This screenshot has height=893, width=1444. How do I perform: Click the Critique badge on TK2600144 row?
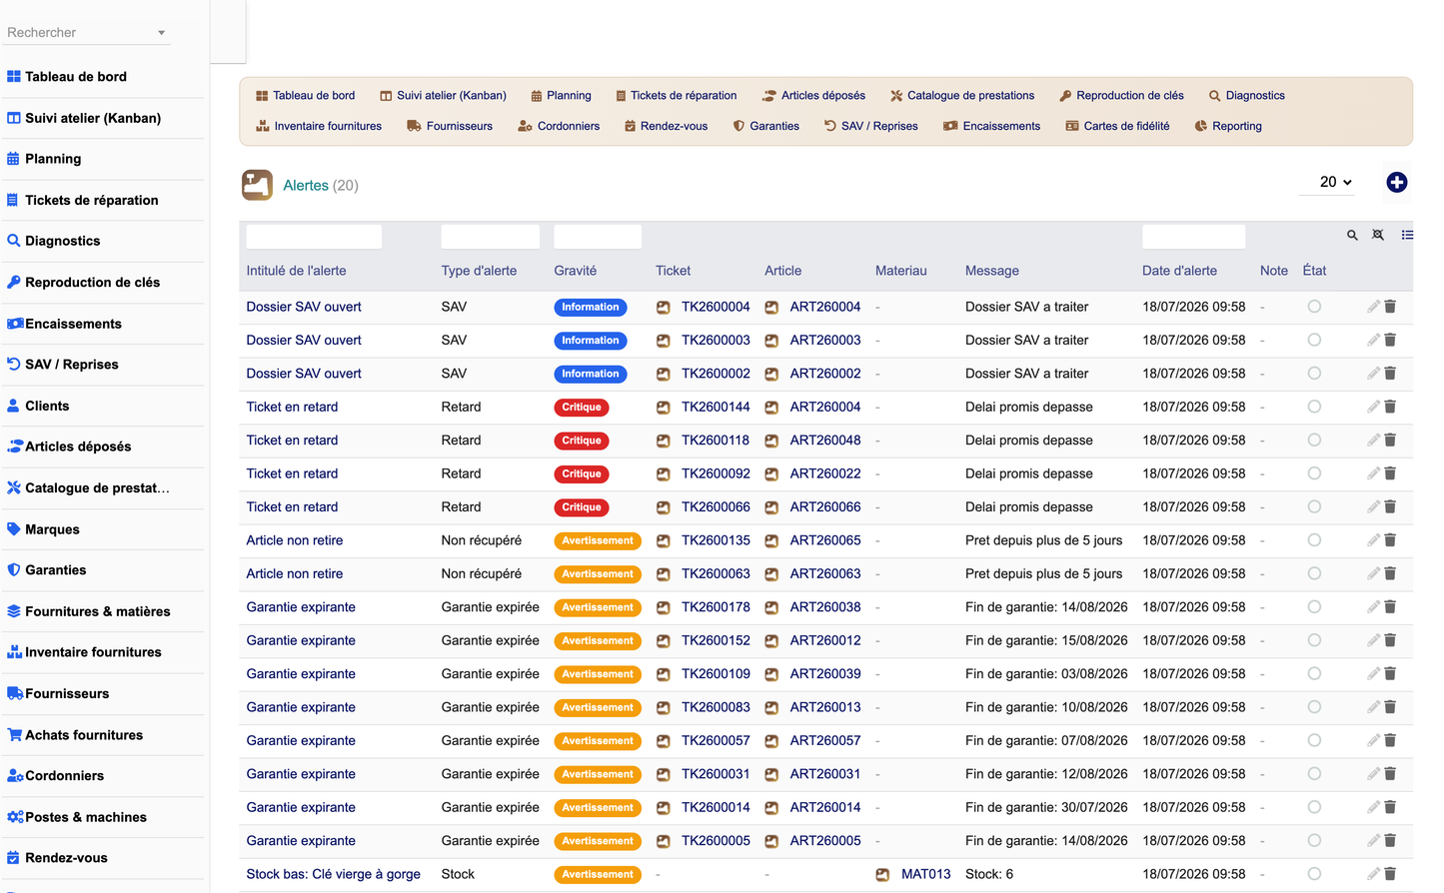coord(582,408)
